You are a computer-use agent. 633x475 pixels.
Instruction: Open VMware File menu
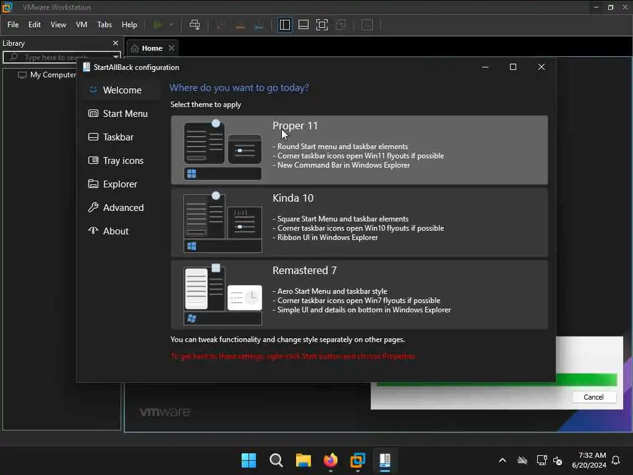click(13, 25)
